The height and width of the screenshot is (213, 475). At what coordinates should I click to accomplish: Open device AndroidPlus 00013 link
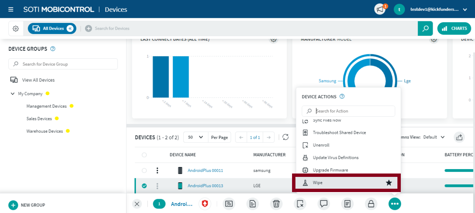pyautogui.click(x=205, y=186)
